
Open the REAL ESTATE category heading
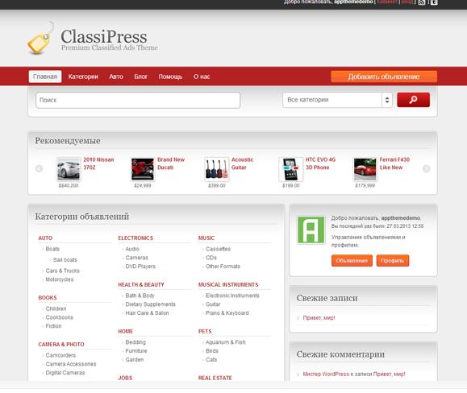tap(215, 379)
